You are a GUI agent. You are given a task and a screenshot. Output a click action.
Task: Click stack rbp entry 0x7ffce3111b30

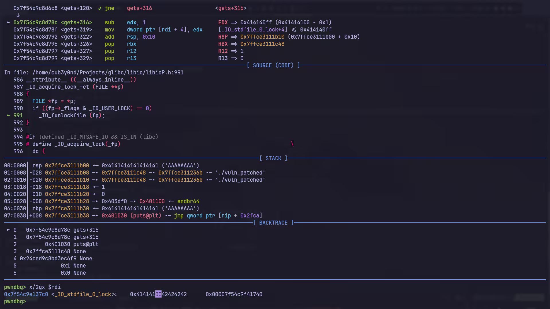click(67, 208)
